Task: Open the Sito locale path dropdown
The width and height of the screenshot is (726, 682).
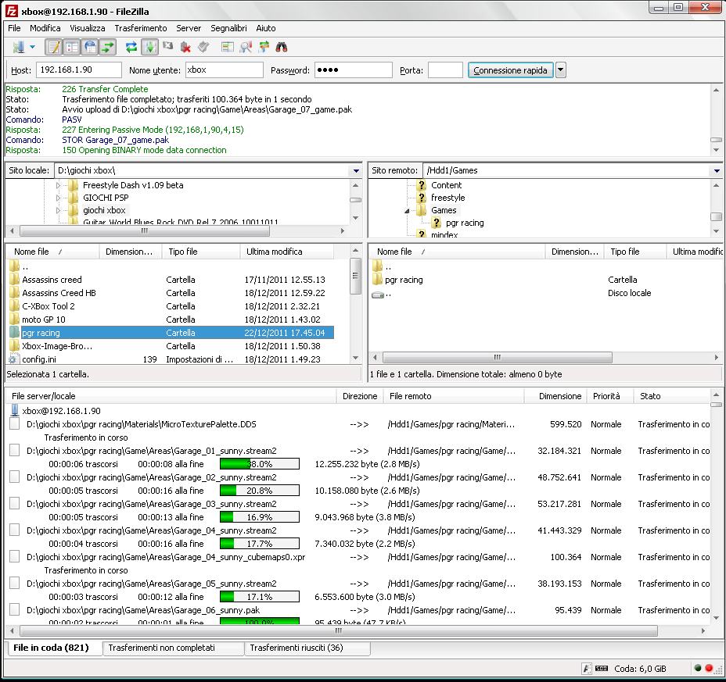Action: [x=356, y=170]
